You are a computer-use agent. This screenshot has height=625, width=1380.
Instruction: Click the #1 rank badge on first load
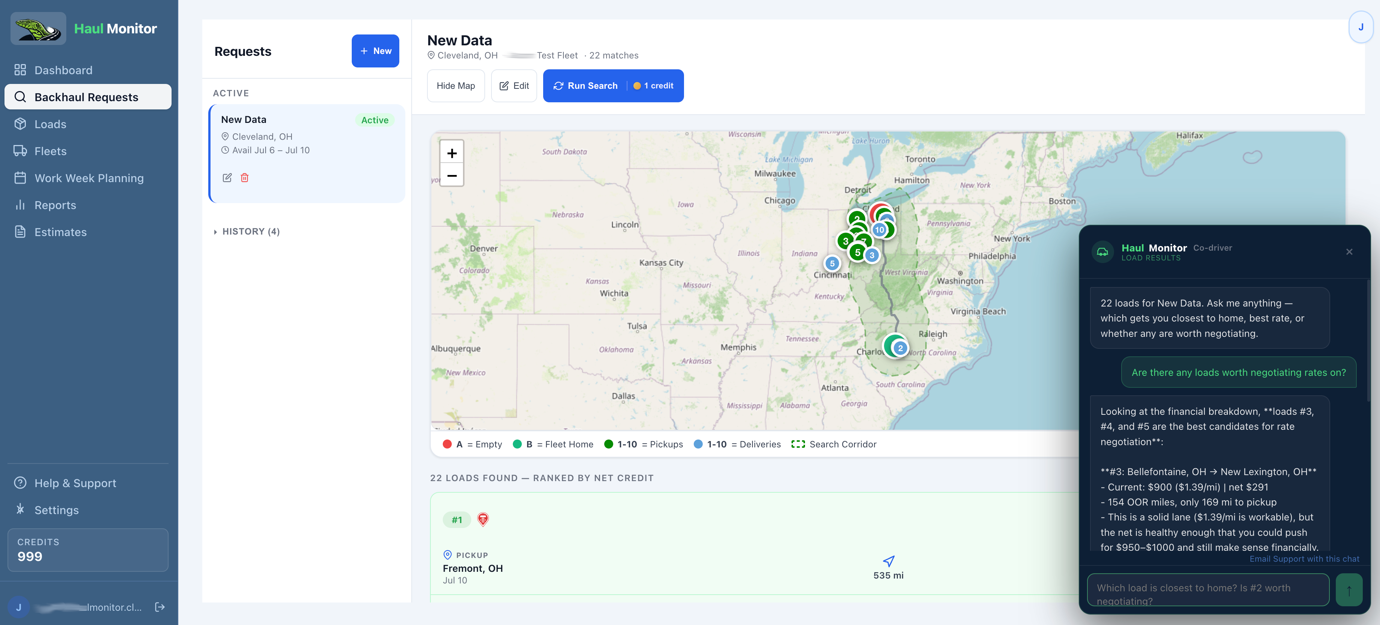click(456, 519)
